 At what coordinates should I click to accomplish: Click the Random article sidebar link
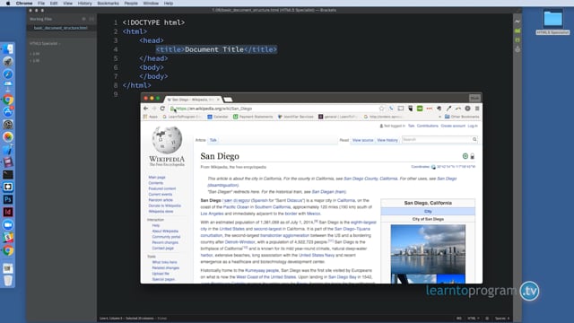point(161,200)
